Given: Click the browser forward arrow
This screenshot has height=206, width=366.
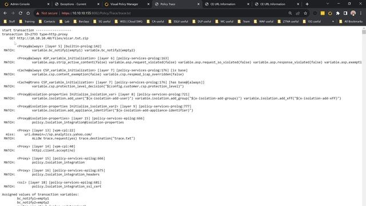Looking at the screenshot, I should point(13,13).
